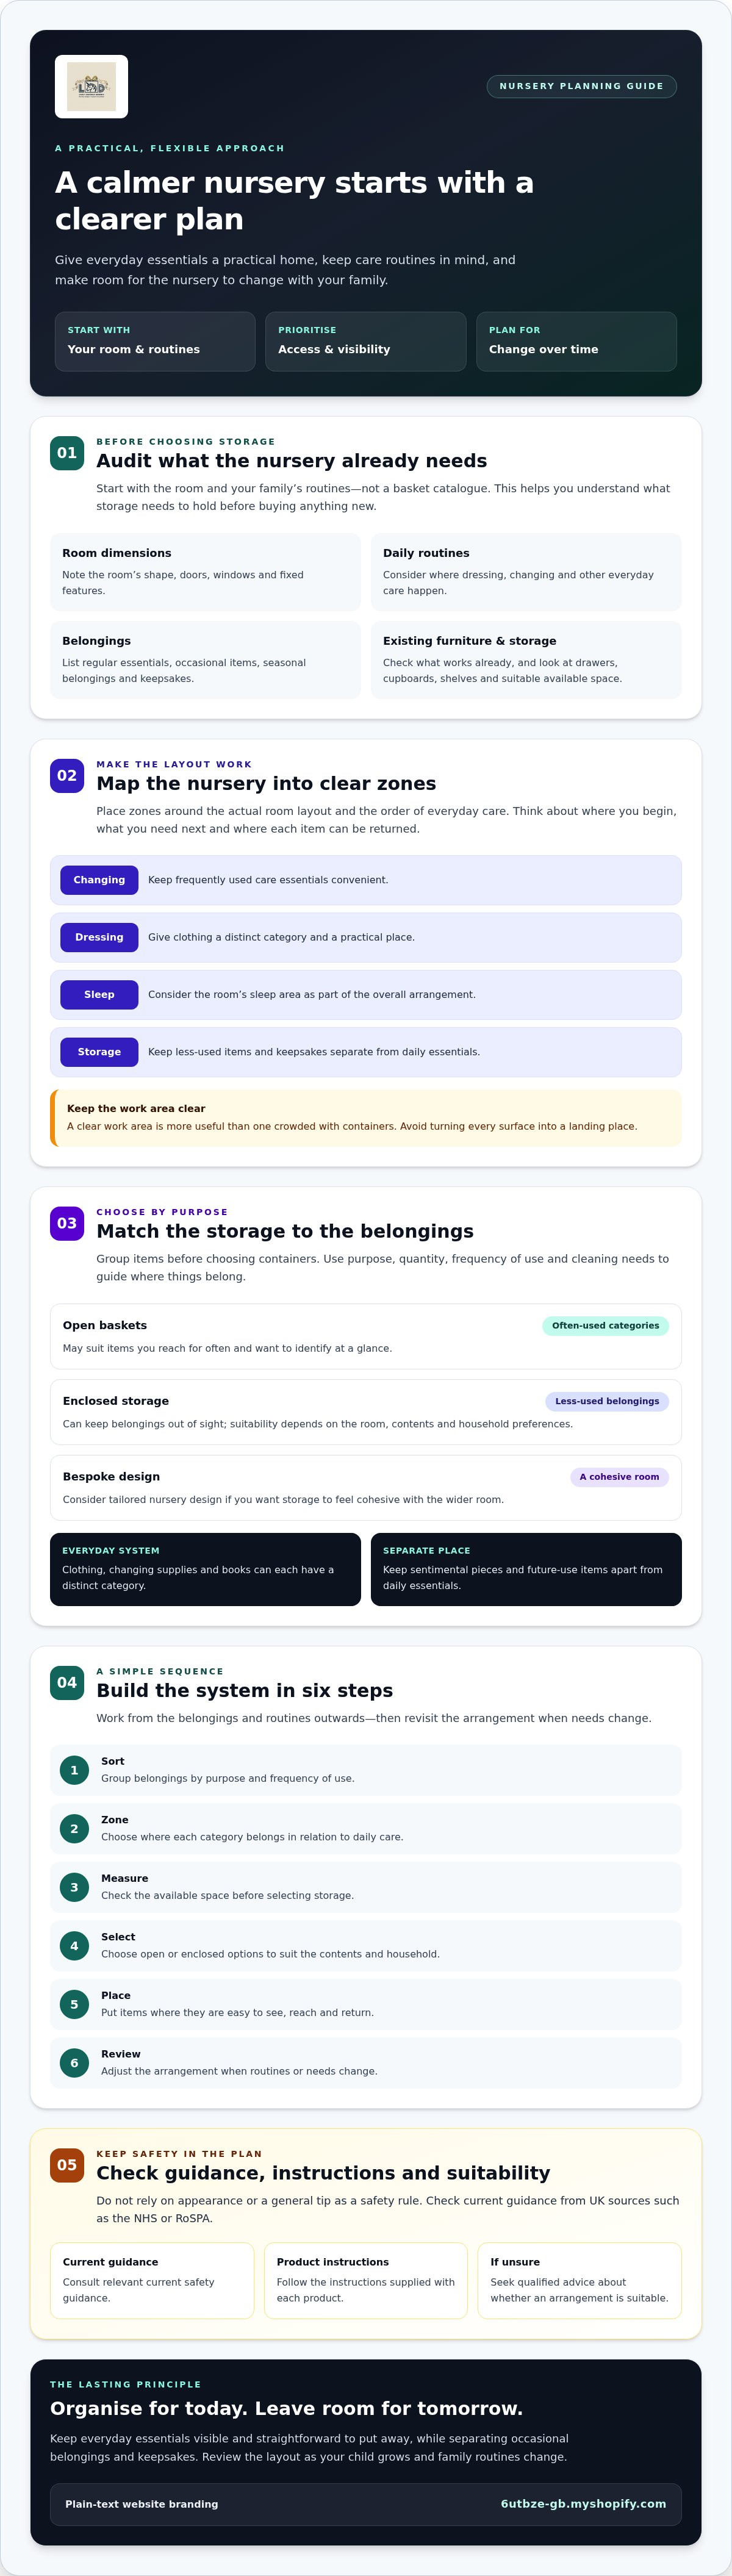Click the Product instructions card
732x2576 pixels.
tap(366, 2280)
